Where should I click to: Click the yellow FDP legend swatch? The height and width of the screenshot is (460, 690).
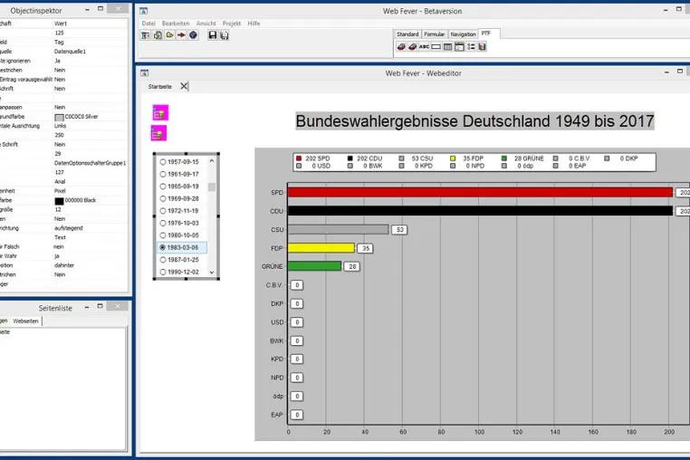pos(453,158)
